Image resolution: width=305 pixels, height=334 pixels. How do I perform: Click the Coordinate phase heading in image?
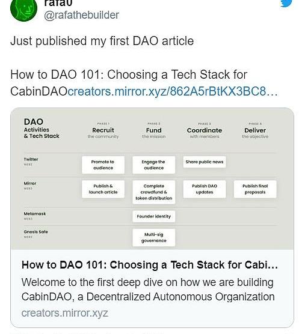205,130
